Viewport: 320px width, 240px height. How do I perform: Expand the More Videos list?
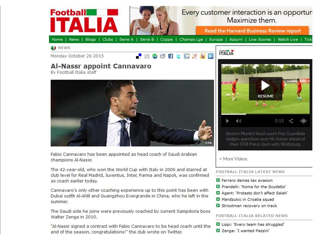tap(233, 159)
